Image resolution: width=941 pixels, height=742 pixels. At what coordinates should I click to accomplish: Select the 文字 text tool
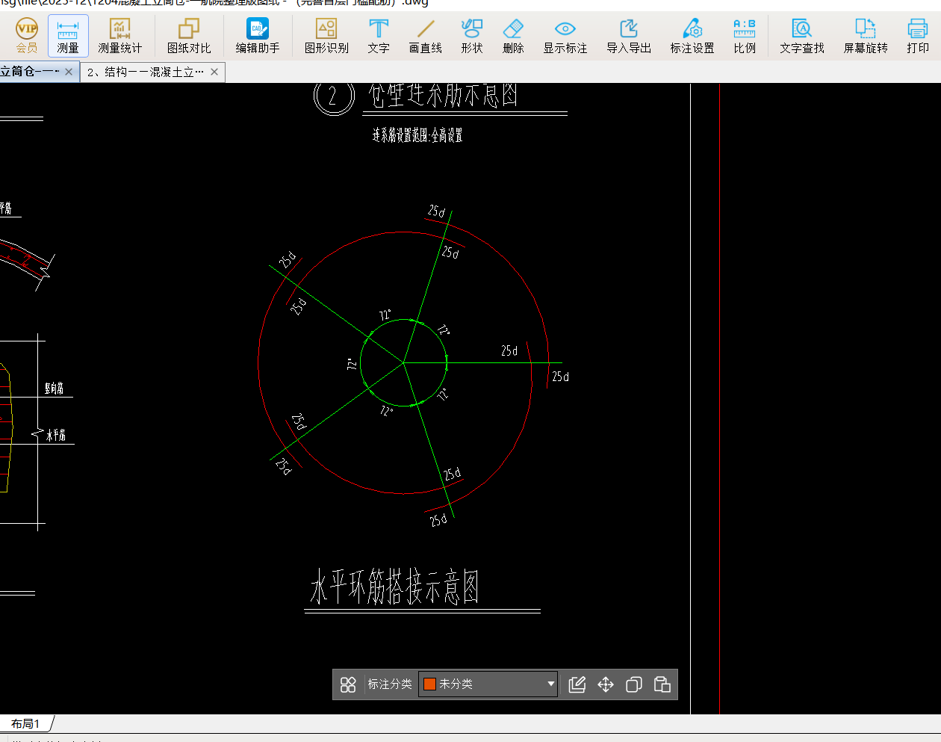click(x=379, y=36)
